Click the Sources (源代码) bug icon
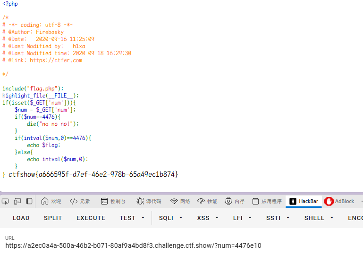Image resolution: width=363 pixels, height=253 pixels. [x=140, y=201]
